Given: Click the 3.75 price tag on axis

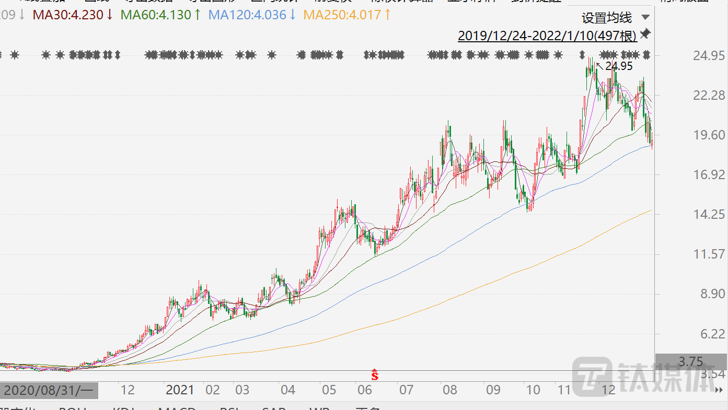Looking at the screenshot, I should [690, 361].
